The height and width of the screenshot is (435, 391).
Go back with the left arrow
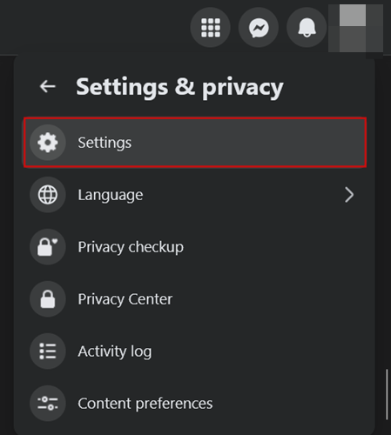48,86
